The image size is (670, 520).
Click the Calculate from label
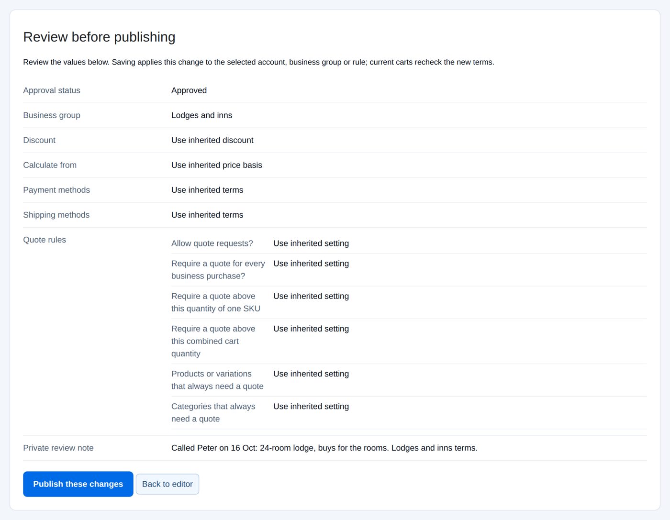[x=50, y=165]
